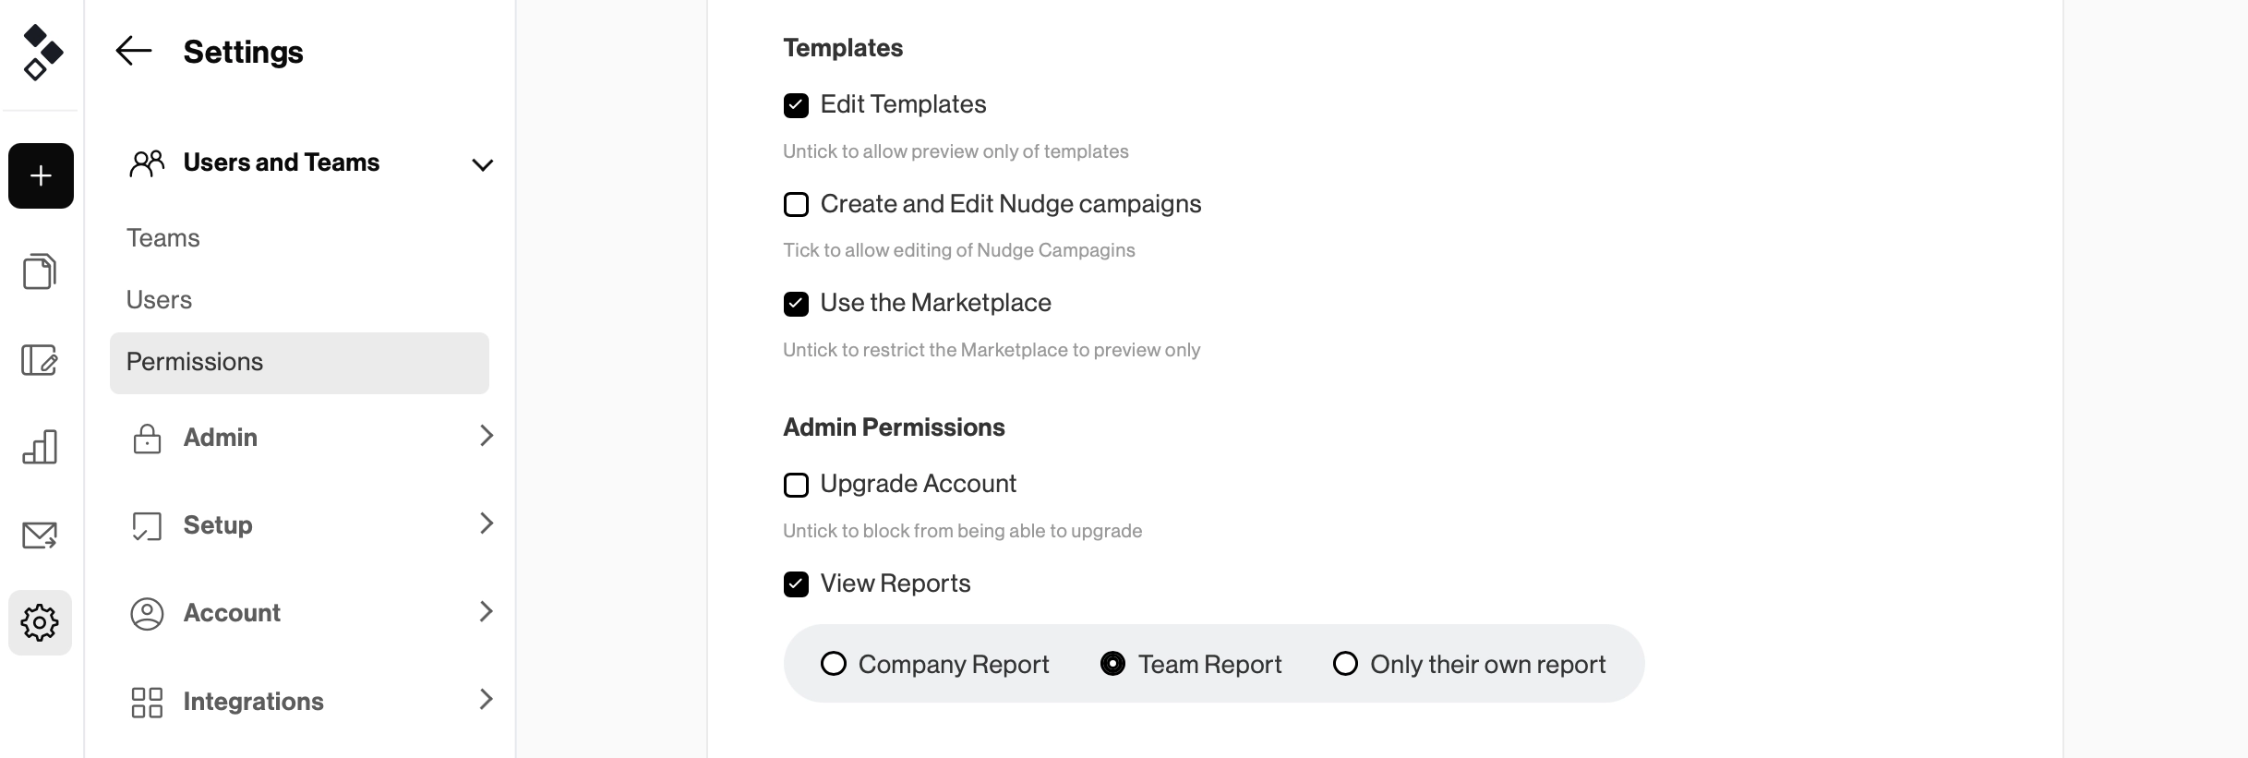Click the Users and Teams icon

(145, 162)
